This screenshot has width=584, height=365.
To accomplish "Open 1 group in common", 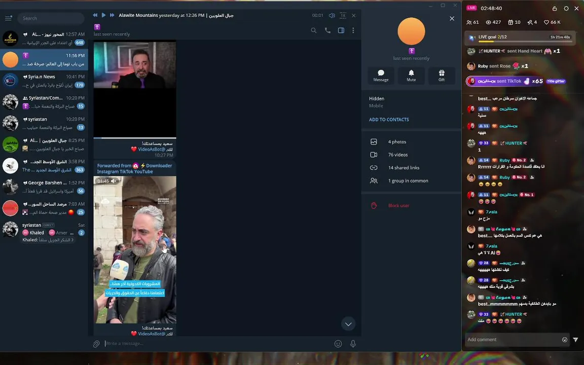I will [x=411, y=180].
